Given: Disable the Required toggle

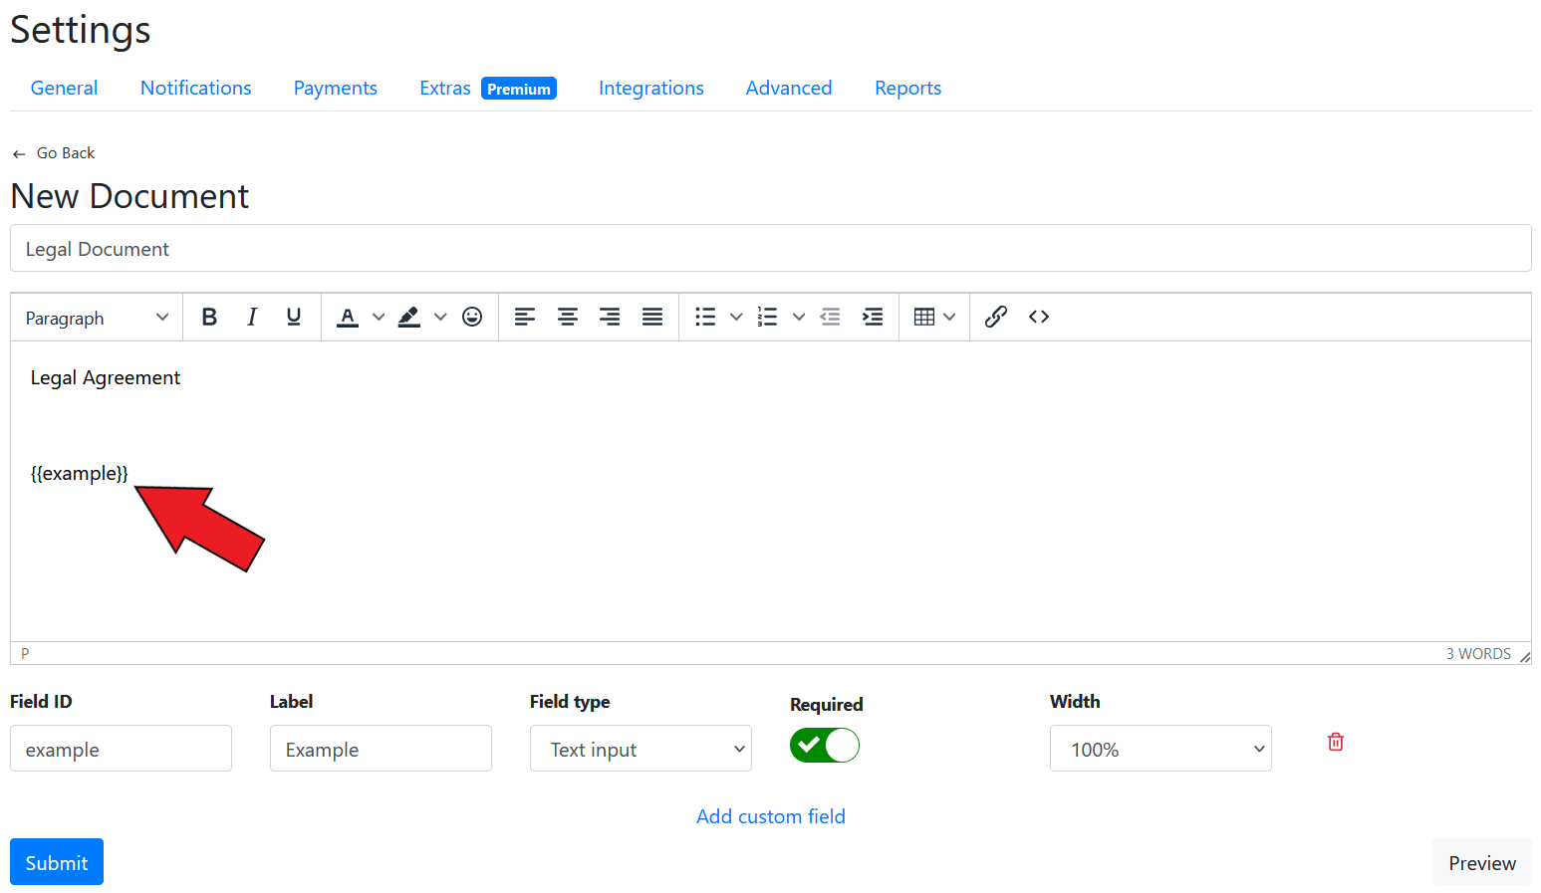Looking at the screenshot, I should pos(825,746).
